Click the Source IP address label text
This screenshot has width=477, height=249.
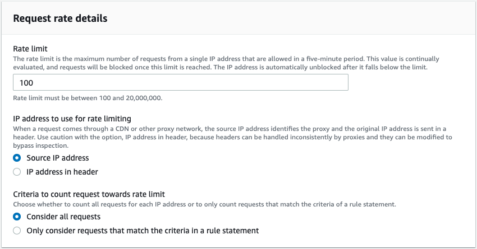click(58, 158)
